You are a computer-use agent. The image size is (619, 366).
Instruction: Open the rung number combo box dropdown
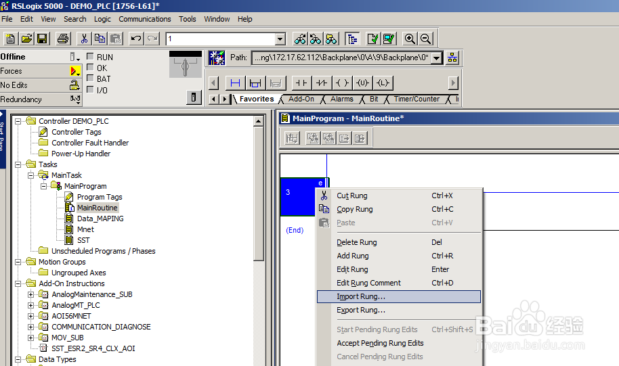280,39
